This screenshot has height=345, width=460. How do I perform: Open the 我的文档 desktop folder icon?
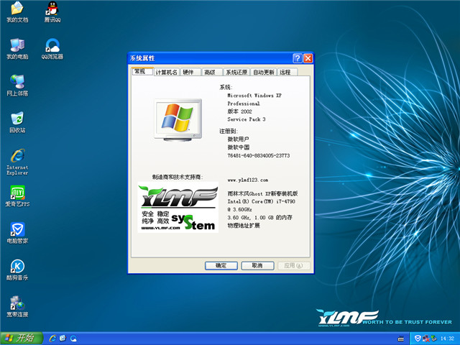click(17, 12)
